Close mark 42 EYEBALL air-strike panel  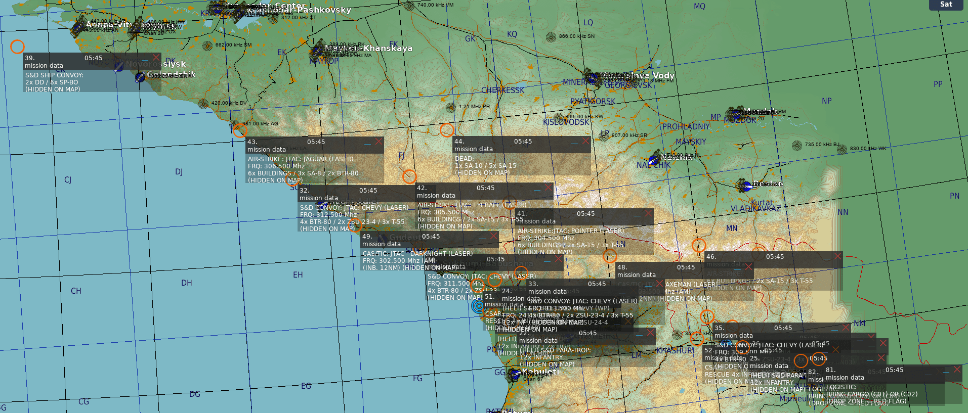point(549,188)
